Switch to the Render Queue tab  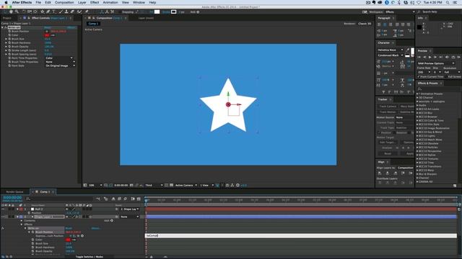[x=14, y=192]
